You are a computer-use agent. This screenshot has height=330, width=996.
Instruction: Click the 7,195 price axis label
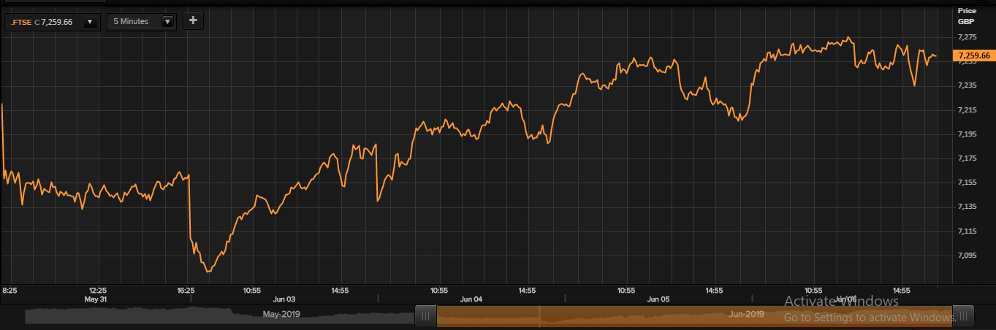967,134
